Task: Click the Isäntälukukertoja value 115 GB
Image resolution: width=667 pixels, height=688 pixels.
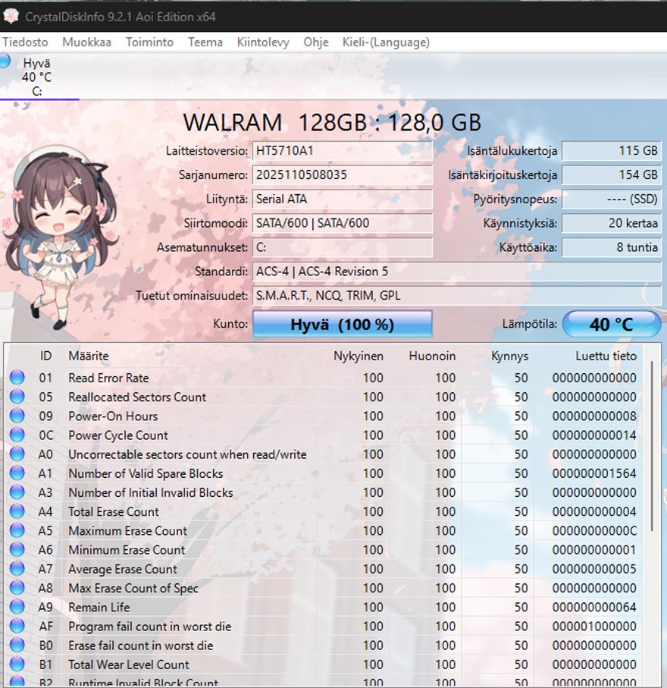Action: 612,151
